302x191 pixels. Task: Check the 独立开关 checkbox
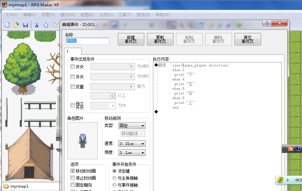(x=72, y=106)
